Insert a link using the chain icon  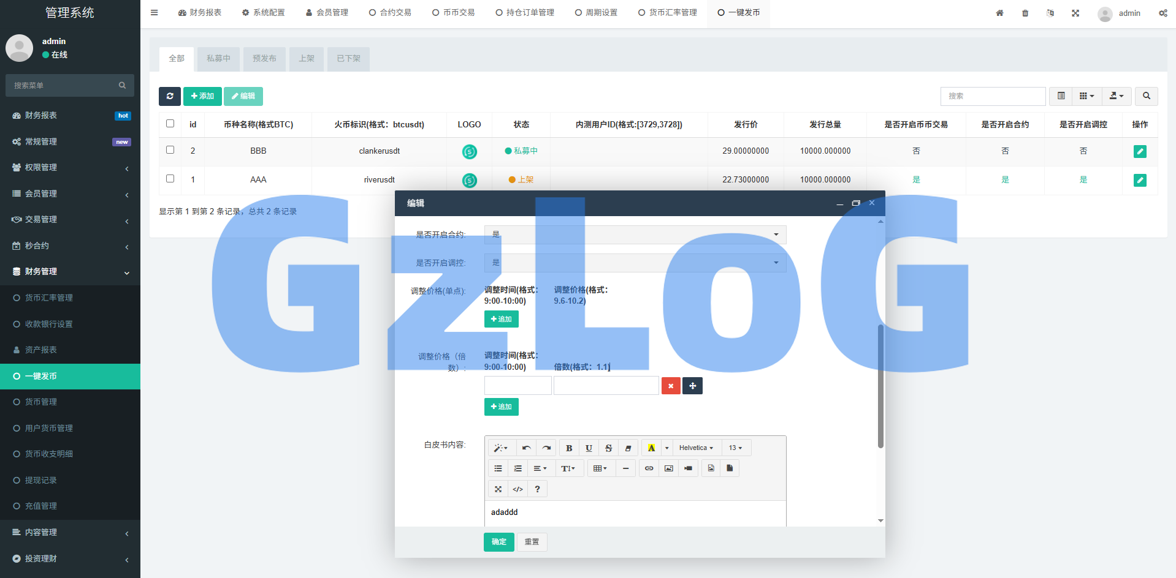pos(649,468)
